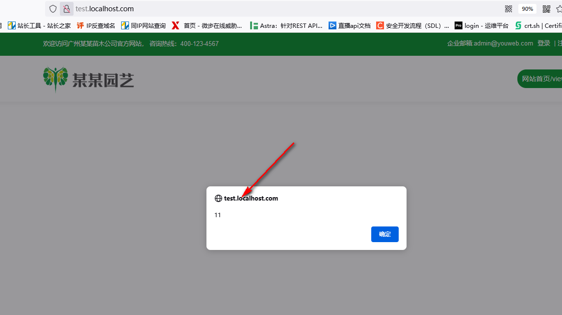The width and height of the screenshot is (562, 315).
Task: Click the 某某园艺 site logo
Action: click(x=89, y=79)
